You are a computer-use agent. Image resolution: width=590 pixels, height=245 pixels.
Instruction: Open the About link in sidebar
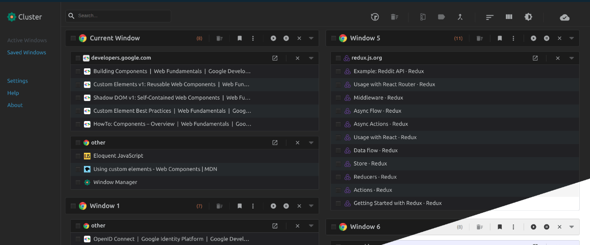[x=15, y=105]
